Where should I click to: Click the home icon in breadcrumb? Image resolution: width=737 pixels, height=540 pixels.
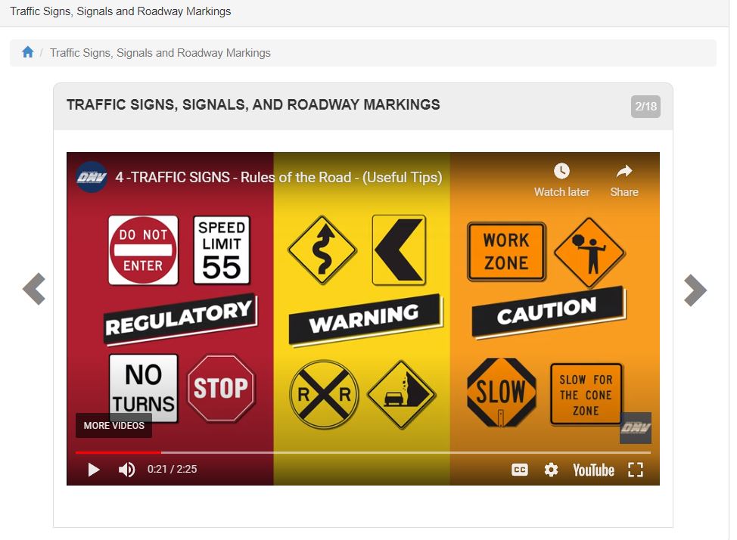[28, 52]
